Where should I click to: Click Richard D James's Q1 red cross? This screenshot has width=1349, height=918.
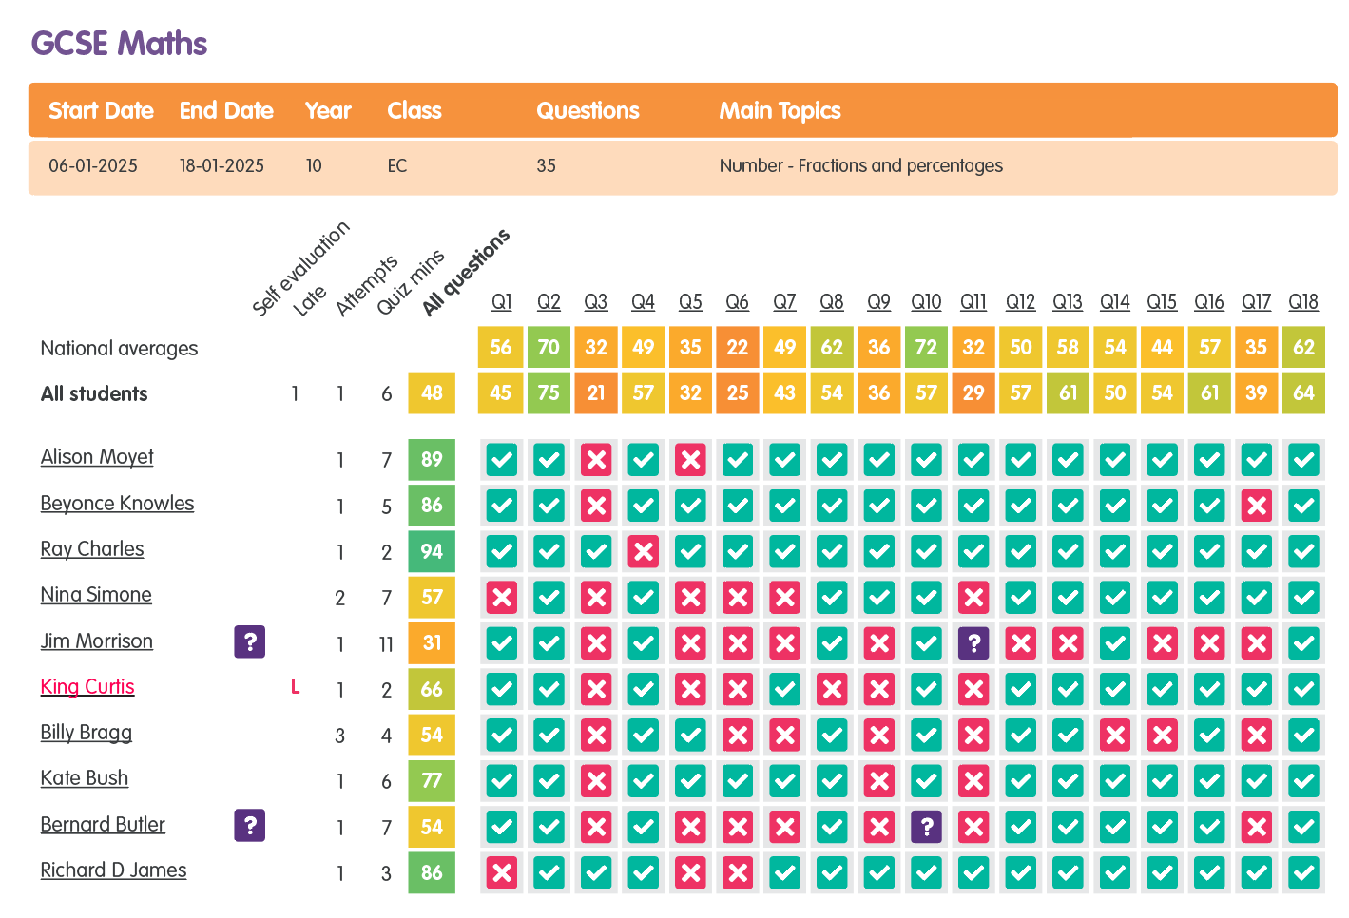pyautogui.click(x=502, y=872)
